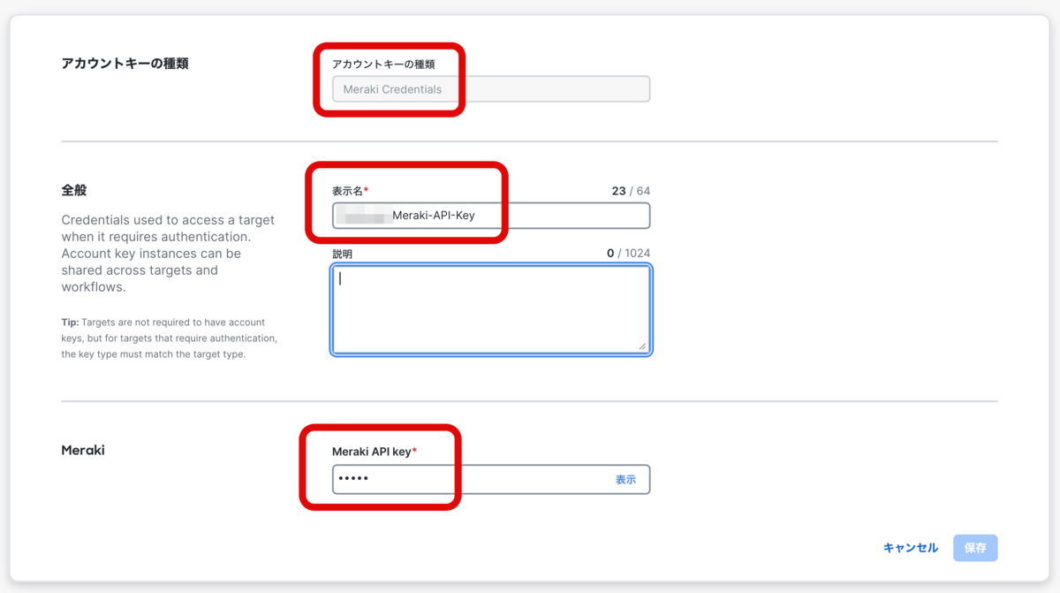Click the キャンセル button

910,548
